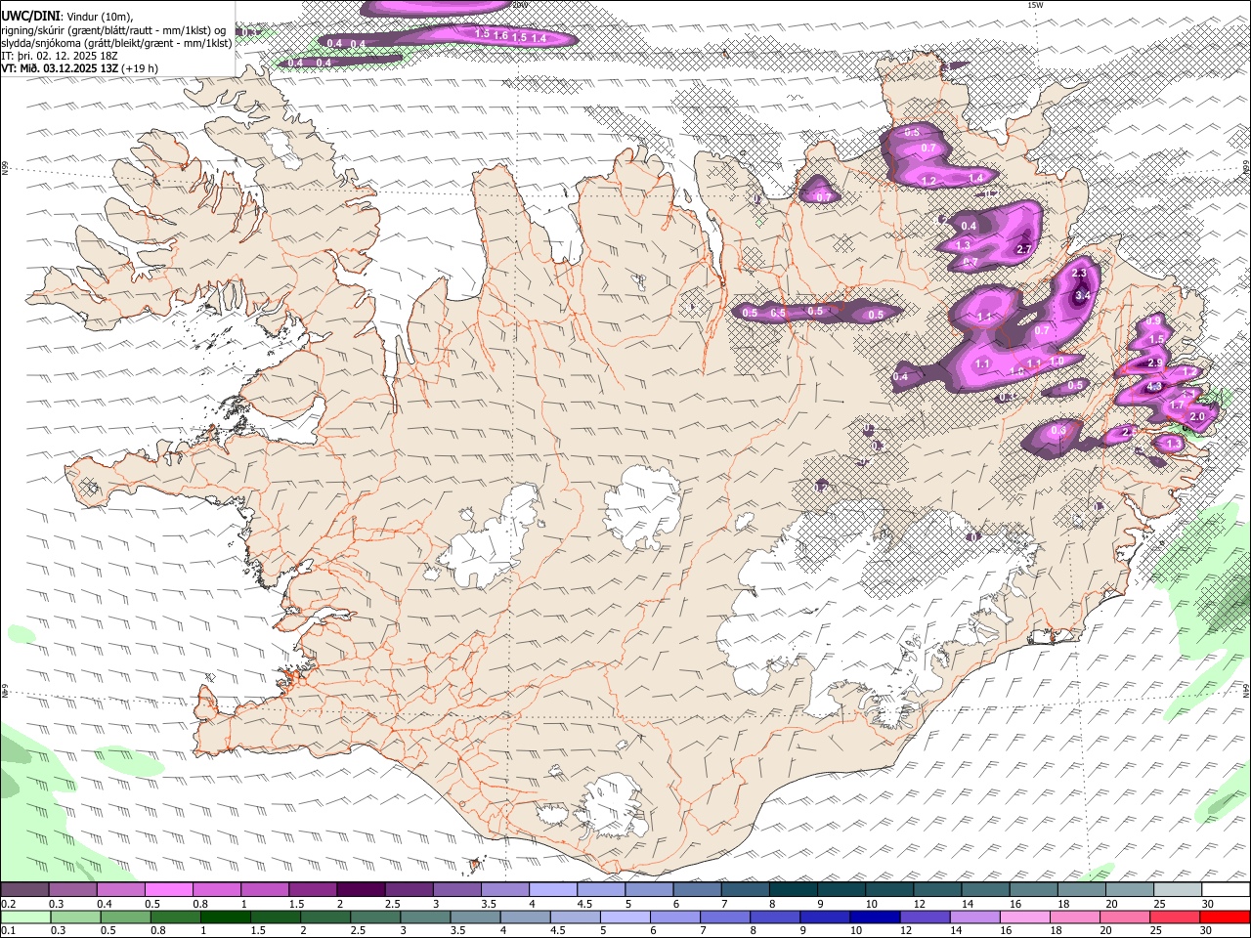Click the 'UWC/DINI' model title text

pyautogui.click(x=30, y=17)
